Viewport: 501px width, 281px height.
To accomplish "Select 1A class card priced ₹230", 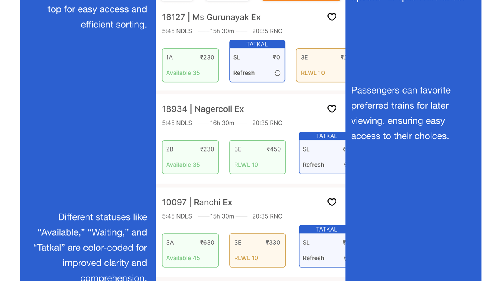I will pos(190,65).
